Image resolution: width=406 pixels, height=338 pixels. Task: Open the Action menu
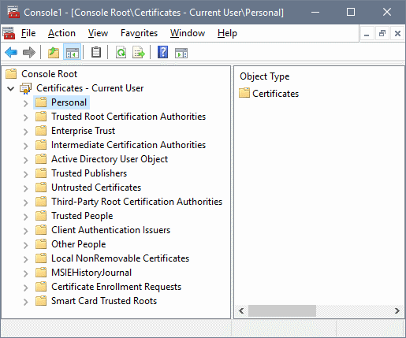click(61, 33)
